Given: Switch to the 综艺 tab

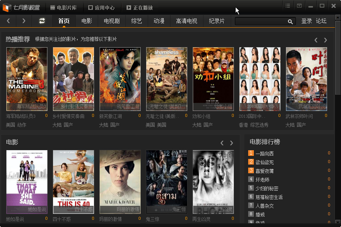Looking at the screenshot, I should tap(136, 21).
